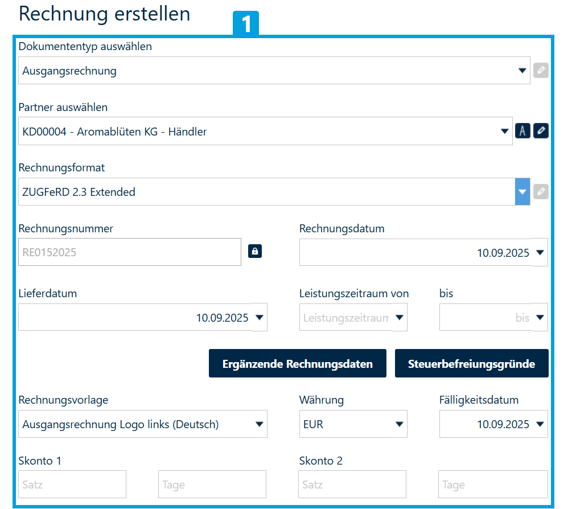Edit the selected partner via its pencil icon

pyautogui.click(x=541, y=130)
